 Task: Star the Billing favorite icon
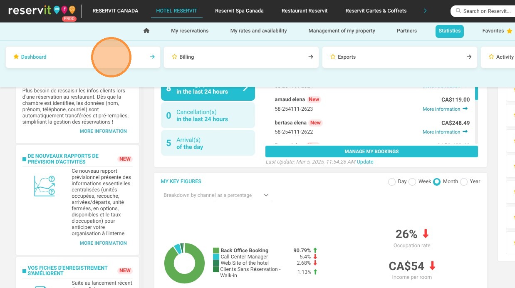point(175,57)
